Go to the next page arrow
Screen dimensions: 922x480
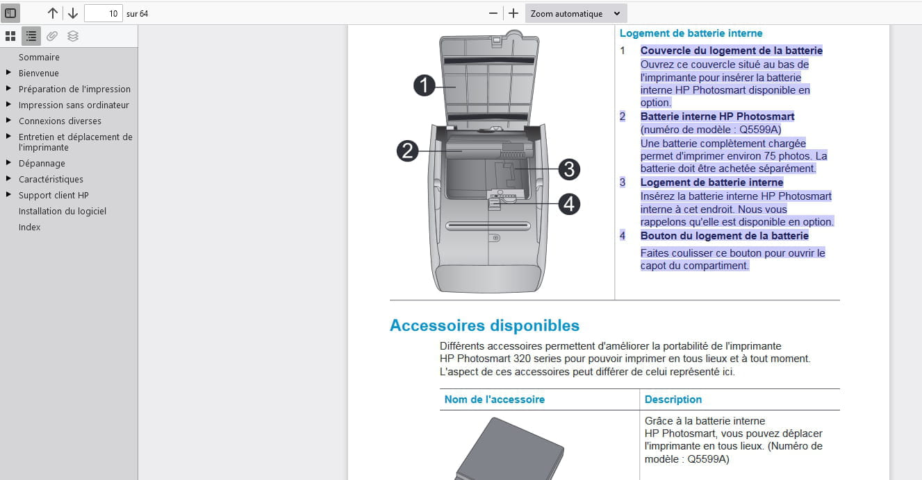pyautogui.click(x=73, y=13)
